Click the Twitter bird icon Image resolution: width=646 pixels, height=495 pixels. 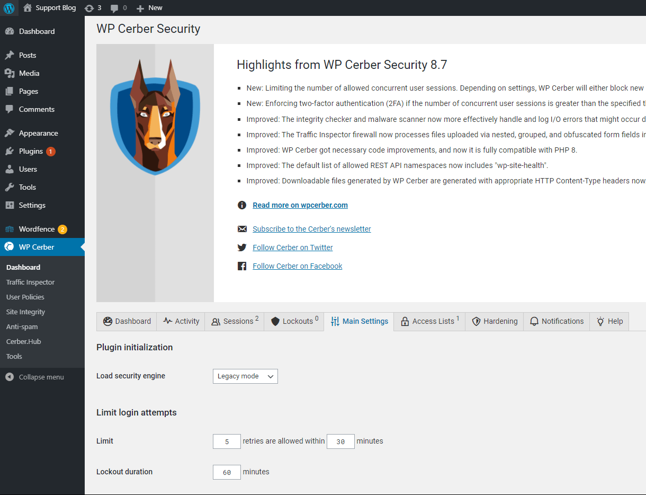click(x=242, y=247)
